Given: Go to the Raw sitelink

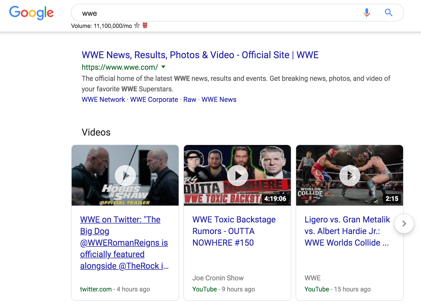Looking at the screenshot, I should 190,100.
